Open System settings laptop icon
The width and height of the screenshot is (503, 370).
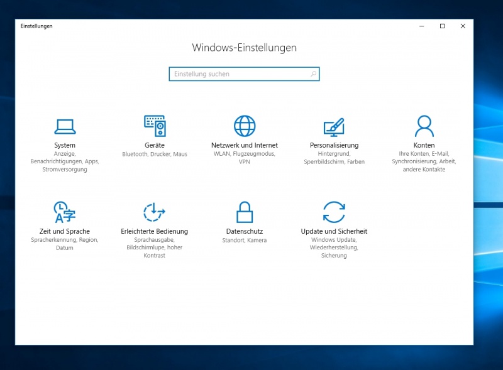[65, 126]
